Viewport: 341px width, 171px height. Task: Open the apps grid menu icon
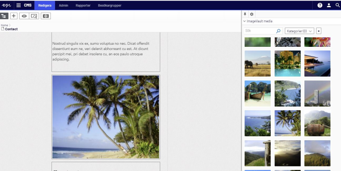[x=19, y=5]
